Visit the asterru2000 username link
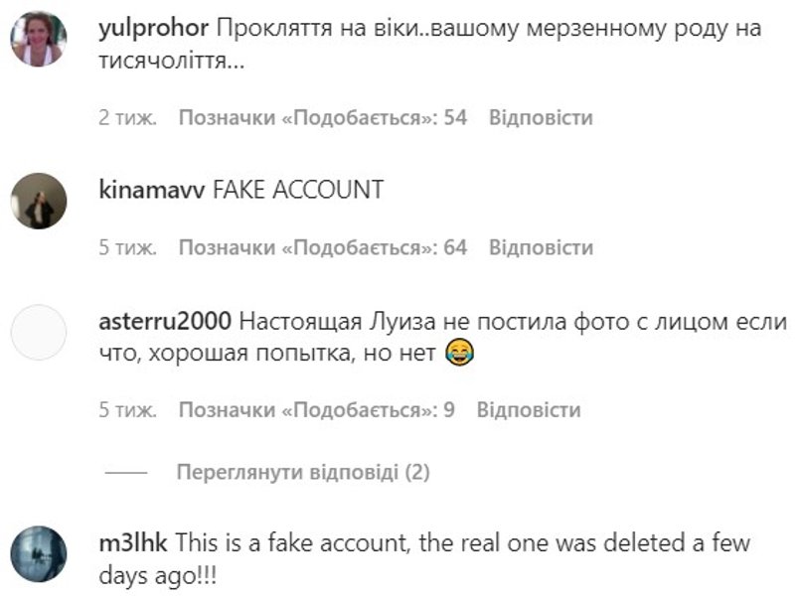Image resolution: width=797 pixels, height=596 pixels. pos(166,322)
